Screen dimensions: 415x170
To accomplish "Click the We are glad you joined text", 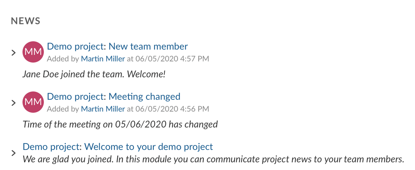I will pos(213,159).
